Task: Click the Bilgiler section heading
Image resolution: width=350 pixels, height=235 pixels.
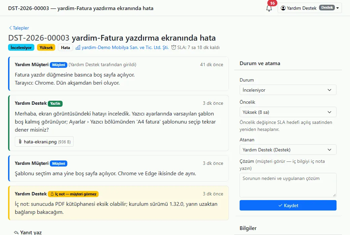Action: (x=248, y=228)
